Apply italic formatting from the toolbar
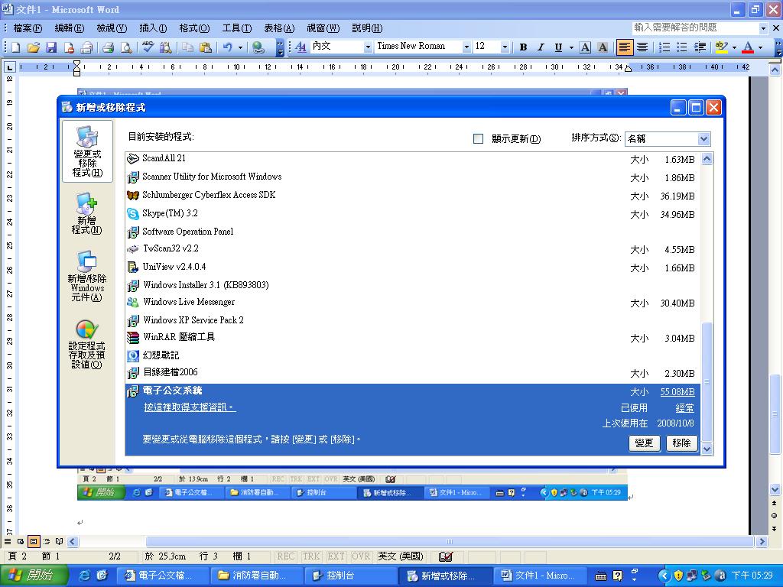The image size is (783, 587). [541, 47]
